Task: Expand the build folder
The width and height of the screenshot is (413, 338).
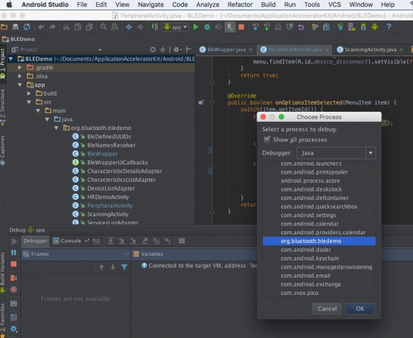Action: [29, 93]
